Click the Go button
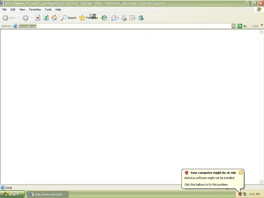The width and height of the screenshot is (264, 198). [x=242, y=26]
